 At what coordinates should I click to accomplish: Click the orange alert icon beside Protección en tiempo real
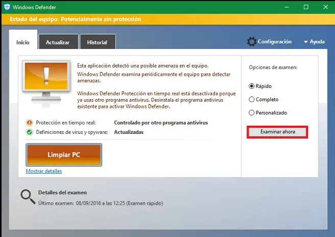(x=30, y=123)
